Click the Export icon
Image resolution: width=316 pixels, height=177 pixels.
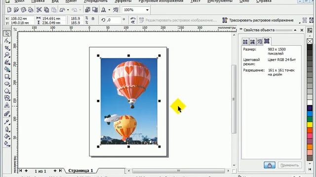pyautogui.click(x=95, y=10)
